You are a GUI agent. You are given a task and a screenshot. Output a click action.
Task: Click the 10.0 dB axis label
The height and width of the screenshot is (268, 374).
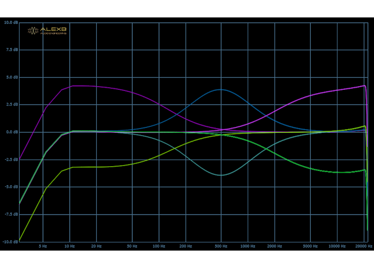[11, 22]
